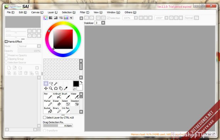Open the Filter menu
Screen dimensions: 220x140
(84, 12)
